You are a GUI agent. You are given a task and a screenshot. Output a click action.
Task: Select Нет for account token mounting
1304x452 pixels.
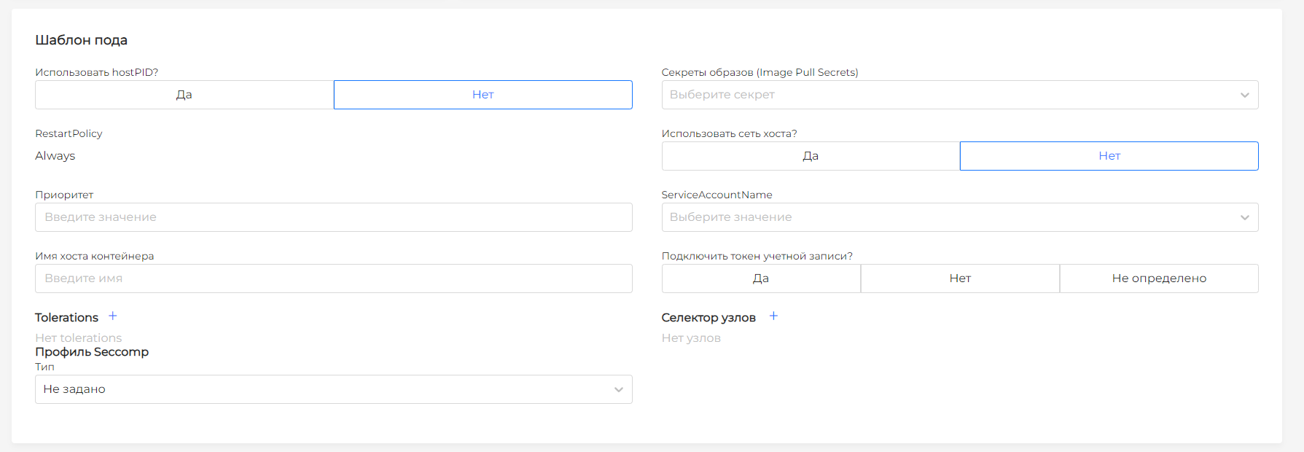click(960, 278)
